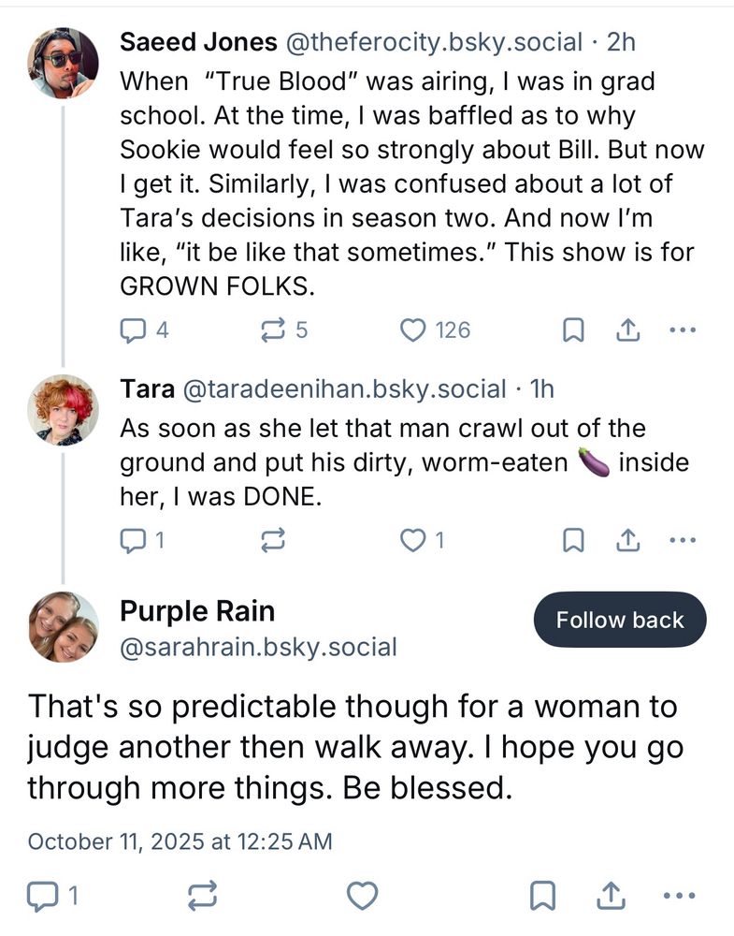Screen dimensions: 734x936
Task: Share Saeed Jones's post
Action: (629, 329)
